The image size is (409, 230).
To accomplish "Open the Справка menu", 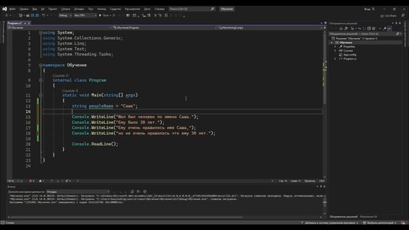I will 159,9.
